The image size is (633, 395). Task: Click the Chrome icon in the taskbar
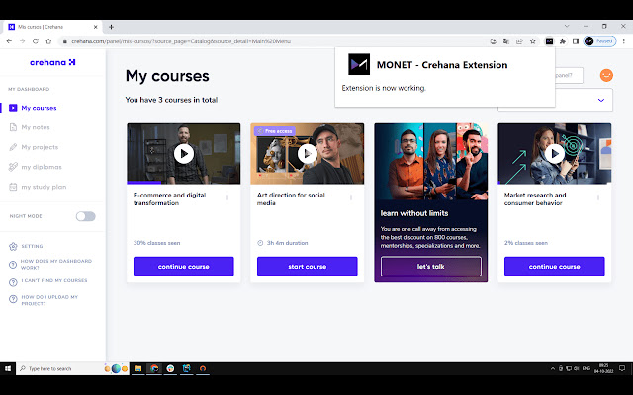(x=154, y=368)
